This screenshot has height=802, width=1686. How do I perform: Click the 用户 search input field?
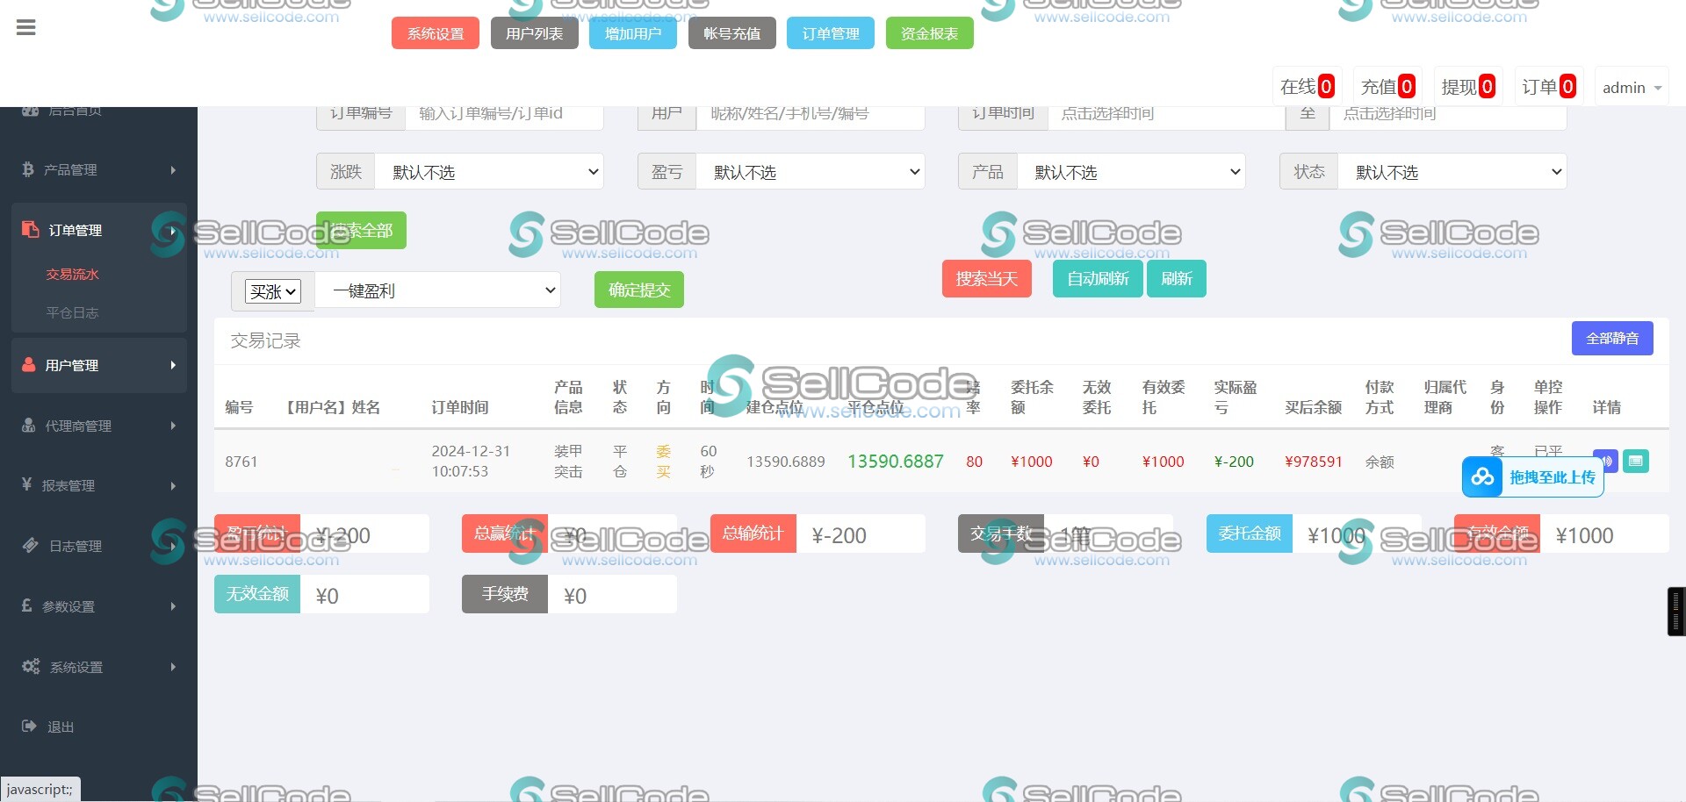click(810, 114)
